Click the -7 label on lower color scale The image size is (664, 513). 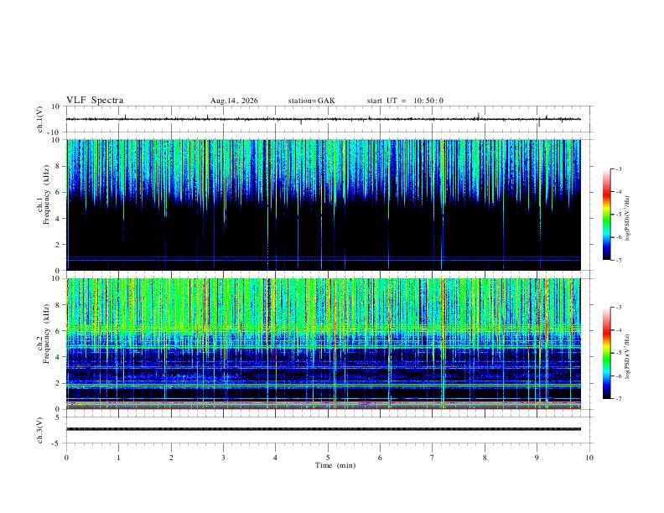point(618,399)
